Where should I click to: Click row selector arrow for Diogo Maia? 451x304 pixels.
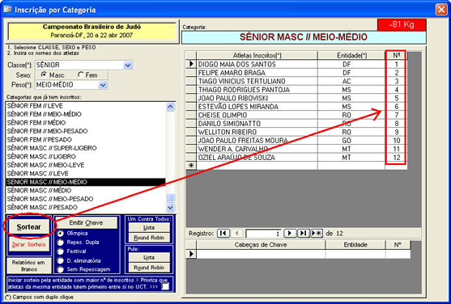coord(191,64)
